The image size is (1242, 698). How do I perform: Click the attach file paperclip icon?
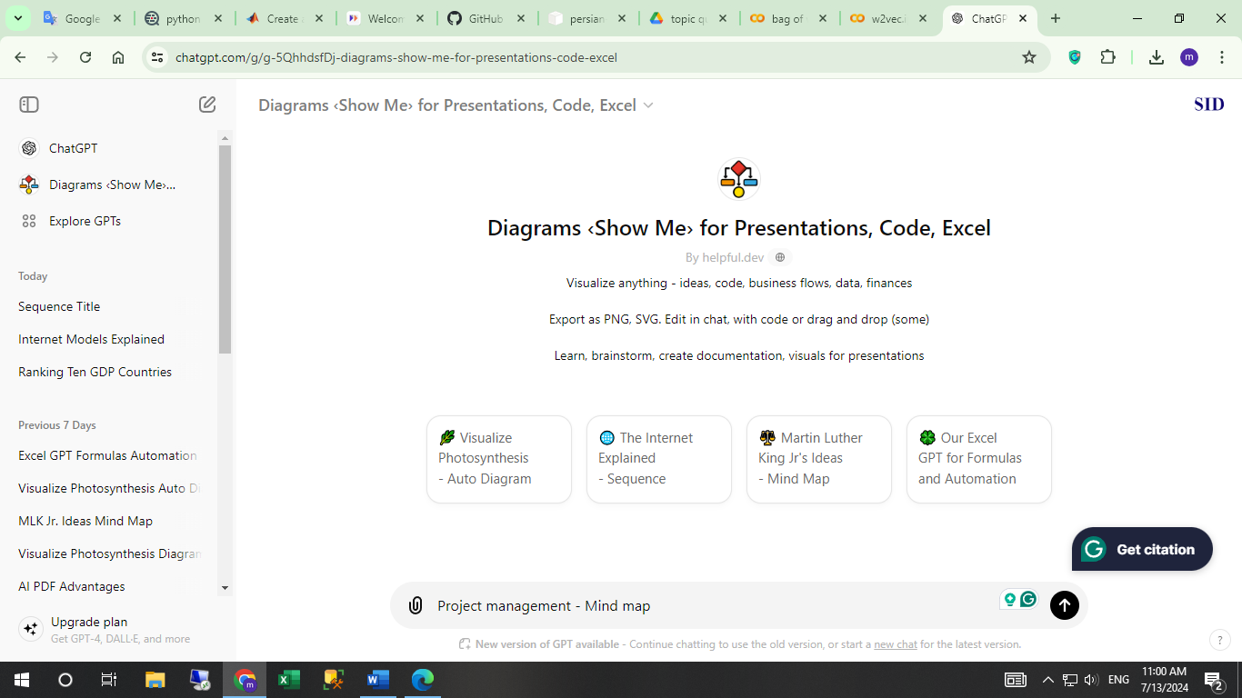coord(416,605)
